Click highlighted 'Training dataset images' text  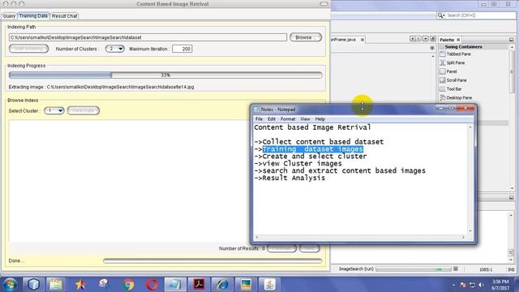[313, 149]
